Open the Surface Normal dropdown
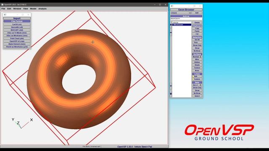269x151 pixels. [x=197, y=57]
